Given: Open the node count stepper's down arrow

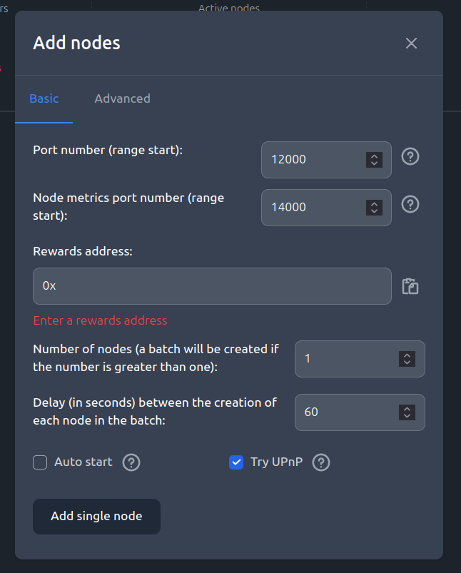Looking at the screenshot, I should (407, 362).
